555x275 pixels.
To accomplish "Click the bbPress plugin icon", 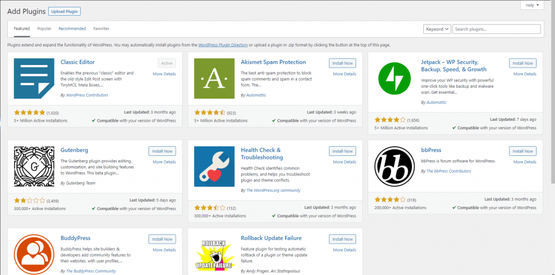I will point(394,166).
